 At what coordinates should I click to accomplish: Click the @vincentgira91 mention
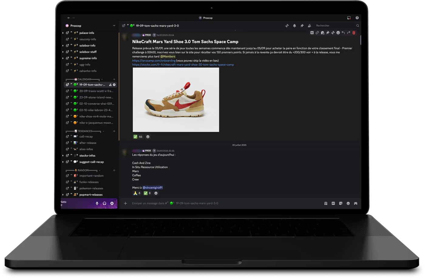point(152,188)
